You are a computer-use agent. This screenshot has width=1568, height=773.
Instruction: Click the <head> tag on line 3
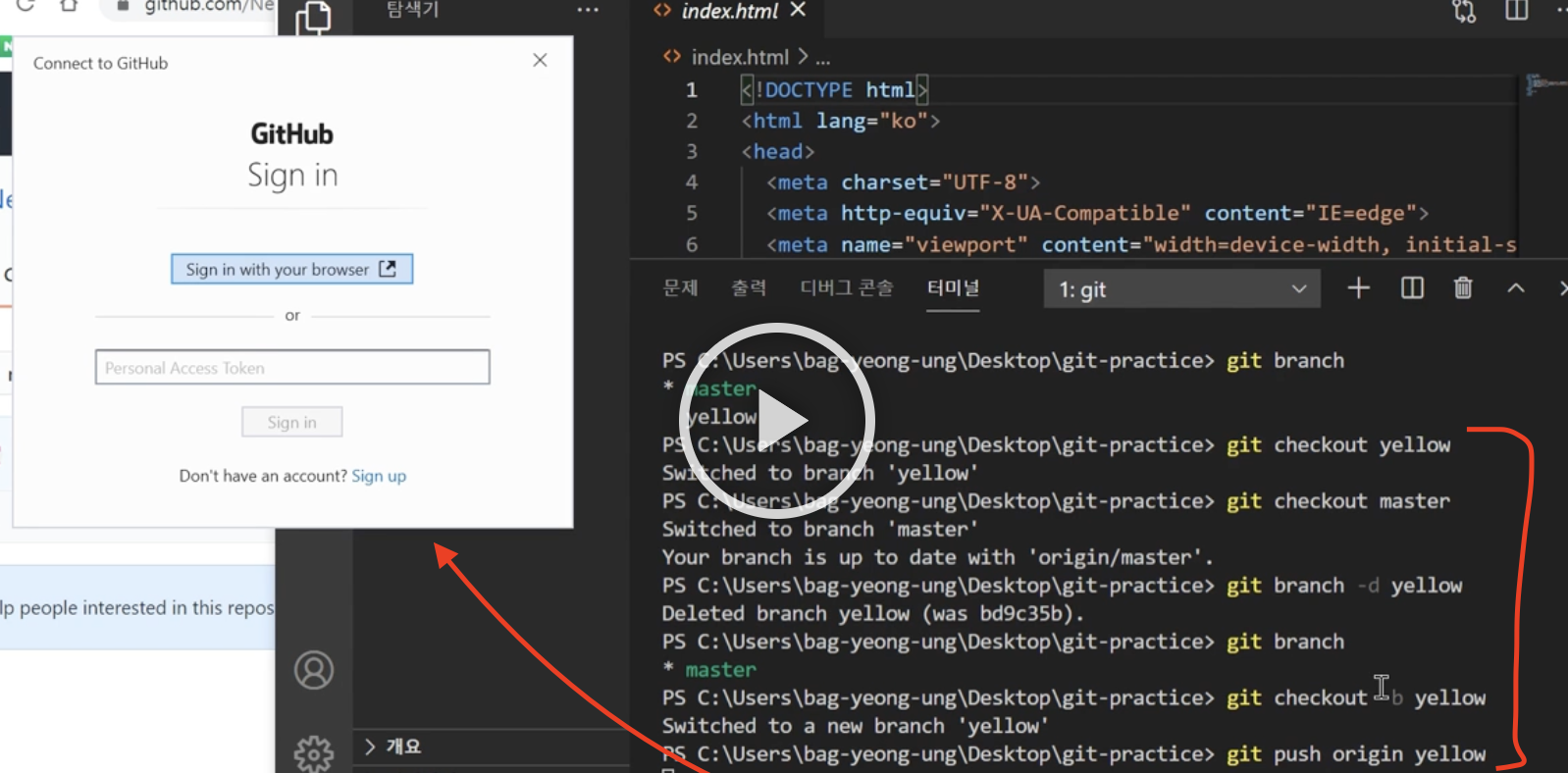pos(778,152)
